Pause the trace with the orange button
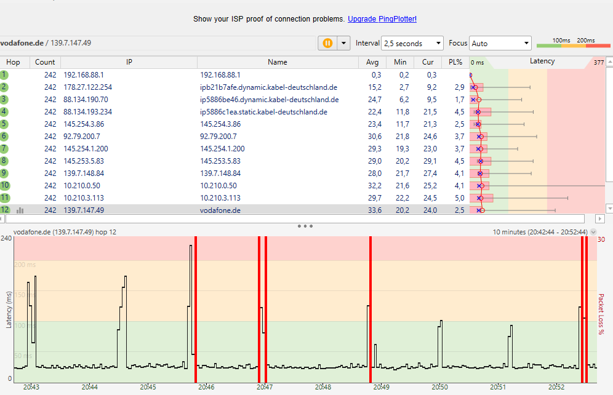The width and height of the screenshot is (613, 395). tap(327, 43)
